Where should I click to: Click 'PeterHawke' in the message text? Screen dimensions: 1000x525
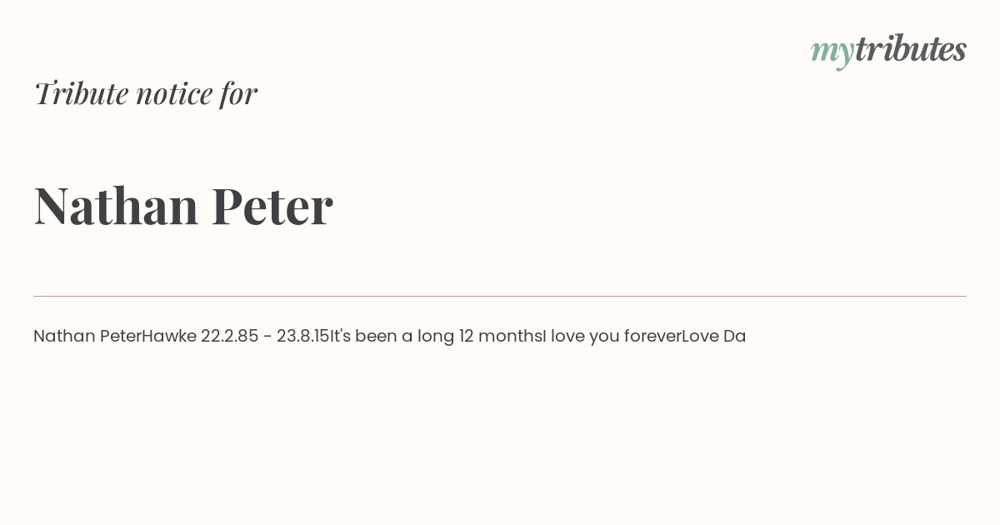click(x=148, y=337)
